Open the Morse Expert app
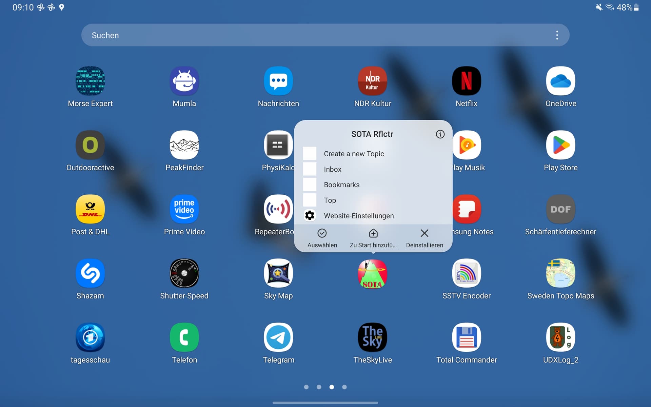This screenshot has width=651, height=407. click(x=90, y=81)
